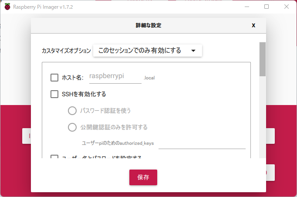Click the raspberrypi hostname input field
The height and width of the screenshot is (197, 297).
tap(115, 77)
